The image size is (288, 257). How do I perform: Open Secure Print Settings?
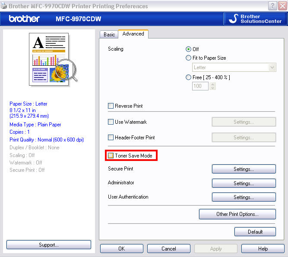[x=244, y=169]
